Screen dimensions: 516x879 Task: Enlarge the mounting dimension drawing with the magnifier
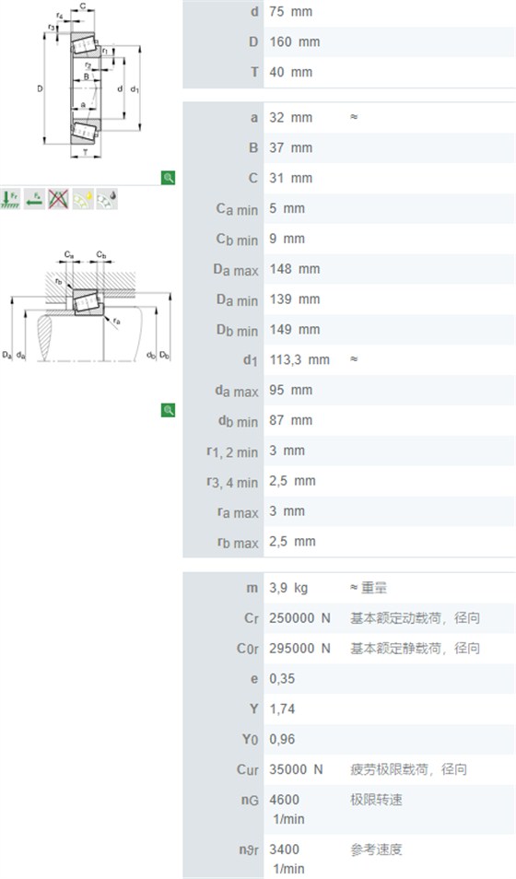pos(169,410)
